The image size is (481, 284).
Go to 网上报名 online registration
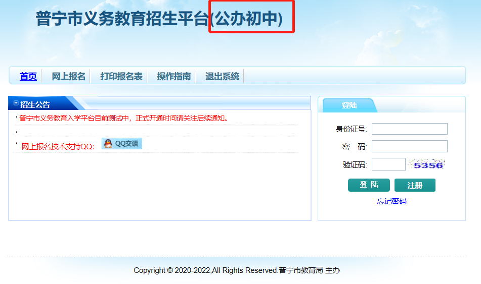coord(68,76)
